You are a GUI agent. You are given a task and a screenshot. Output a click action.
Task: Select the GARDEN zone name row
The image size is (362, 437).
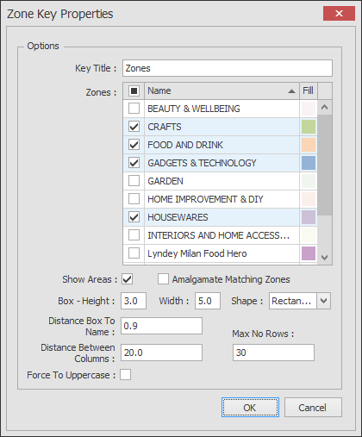[x=222, y=181]
